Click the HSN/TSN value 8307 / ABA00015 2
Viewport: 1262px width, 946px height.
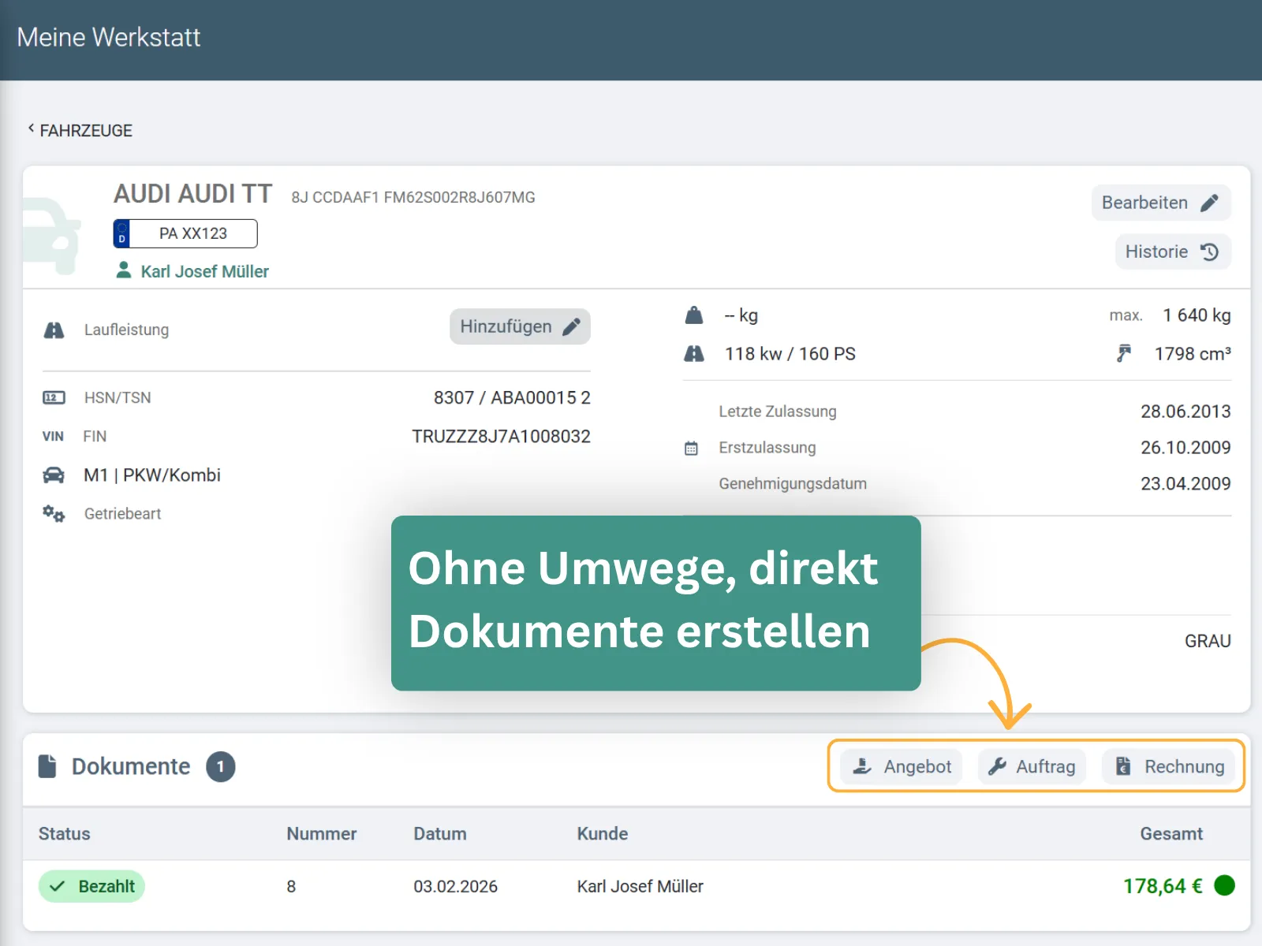(512, 397)
